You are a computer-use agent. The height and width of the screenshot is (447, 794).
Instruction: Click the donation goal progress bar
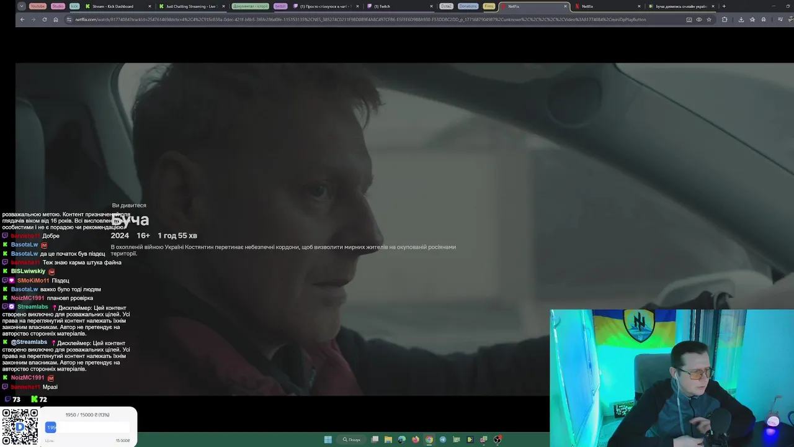coord(87,427)
